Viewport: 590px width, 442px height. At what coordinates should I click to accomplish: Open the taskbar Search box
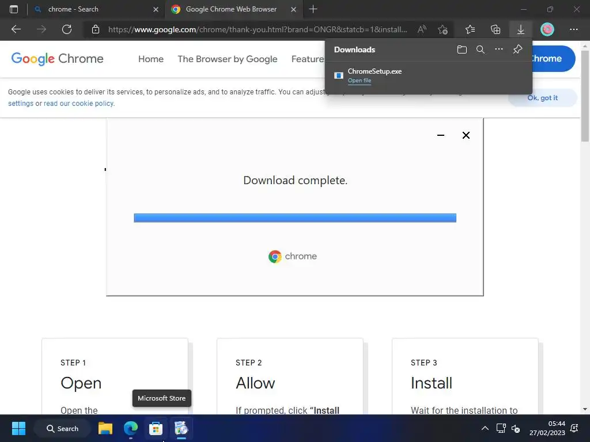coord(62,428)
